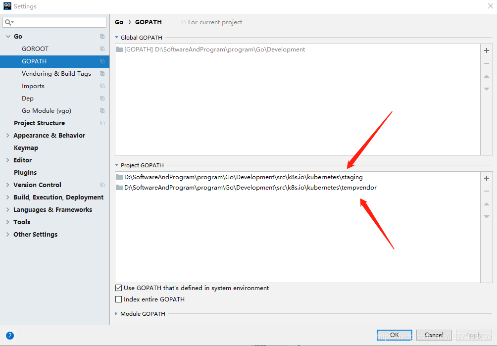Screen dimensions: 497x346
Task: Expand Build, Execution, Deployment node
Action: coord(8,197)
